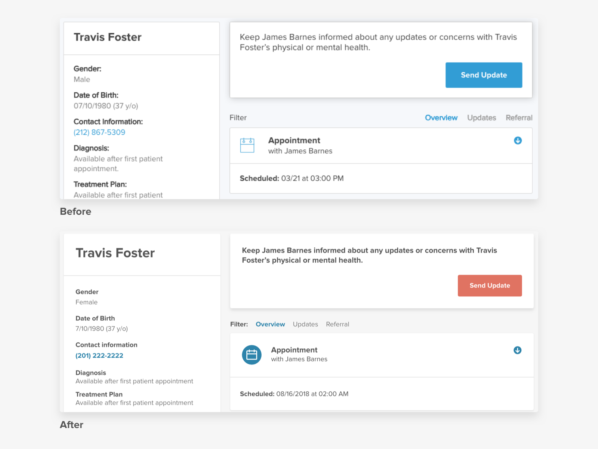The height and width of the screenshot is (449, 598).
Task: Select the Overview tab in Before design
Action: (x=441, y=118)
